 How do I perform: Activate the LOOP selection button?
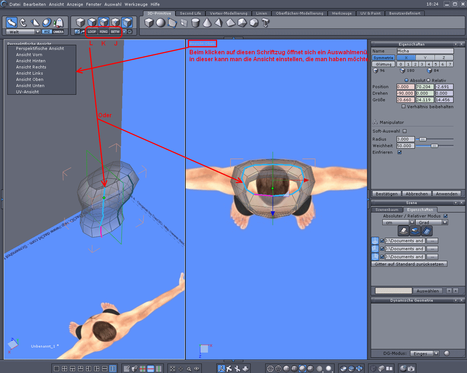point(92,32)
